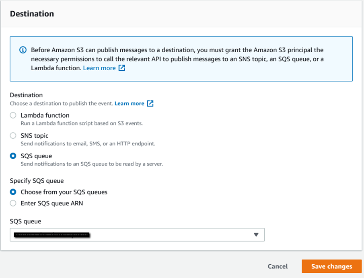
Task: Click the info icon in the blue notice
Action: 23,50
